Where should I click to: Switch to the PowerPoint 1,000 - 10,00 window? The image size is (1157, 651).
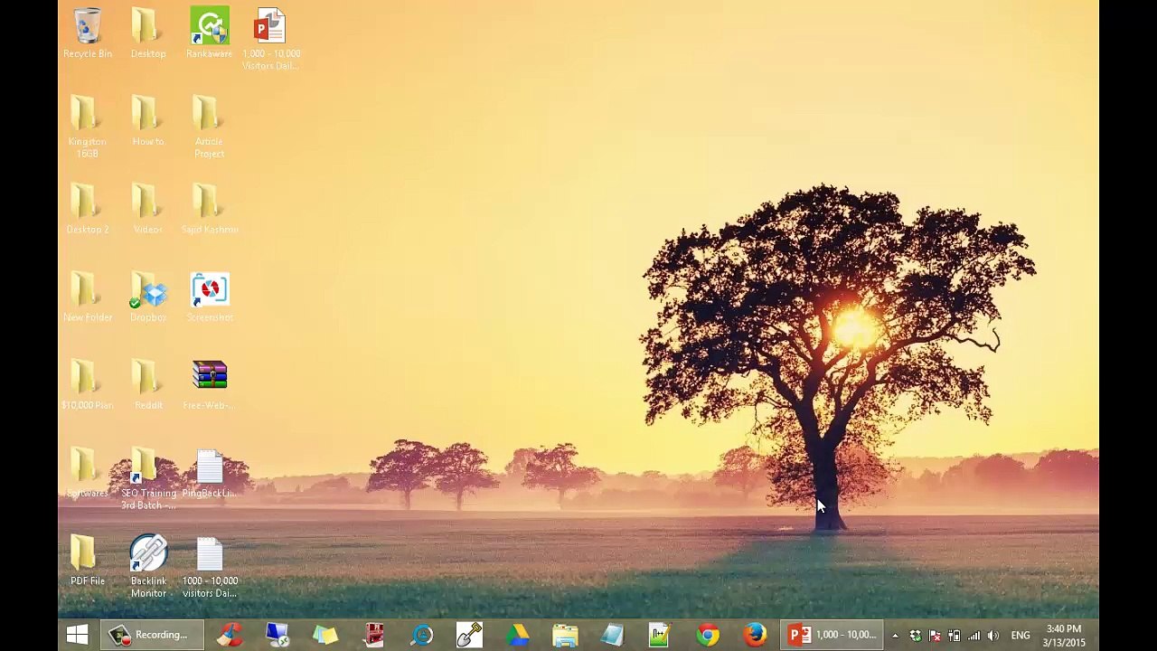click(832, 635)
